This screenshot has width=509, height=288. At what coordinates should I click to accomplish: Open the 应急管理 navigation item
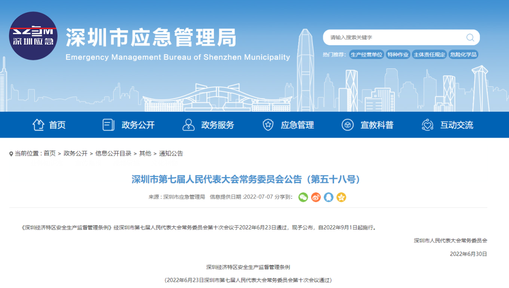(288, 125)
